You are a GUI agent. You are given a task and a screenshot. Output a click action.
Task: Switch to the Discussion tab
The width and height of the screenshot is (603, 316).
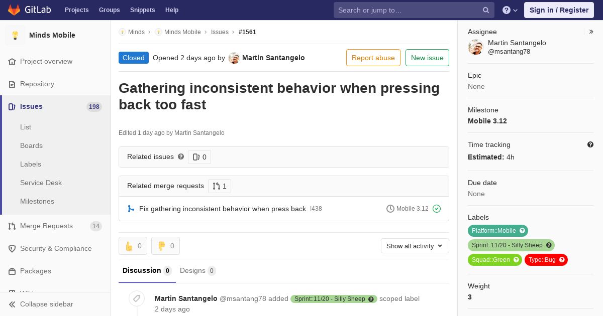click(x=147, y=271)
